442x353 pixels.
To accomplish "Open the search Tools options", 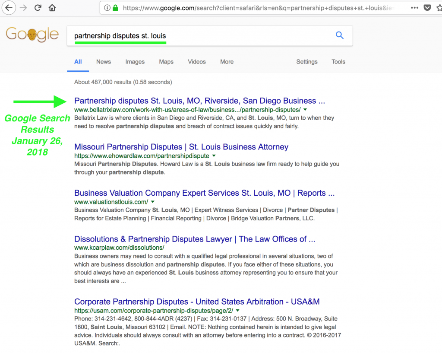I will [x=338, y=62].
